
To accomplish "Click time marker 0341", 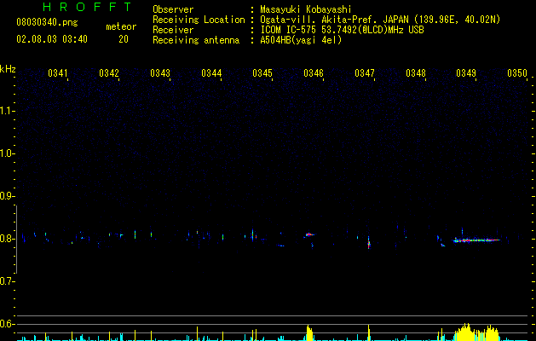I will click(58, 73).
